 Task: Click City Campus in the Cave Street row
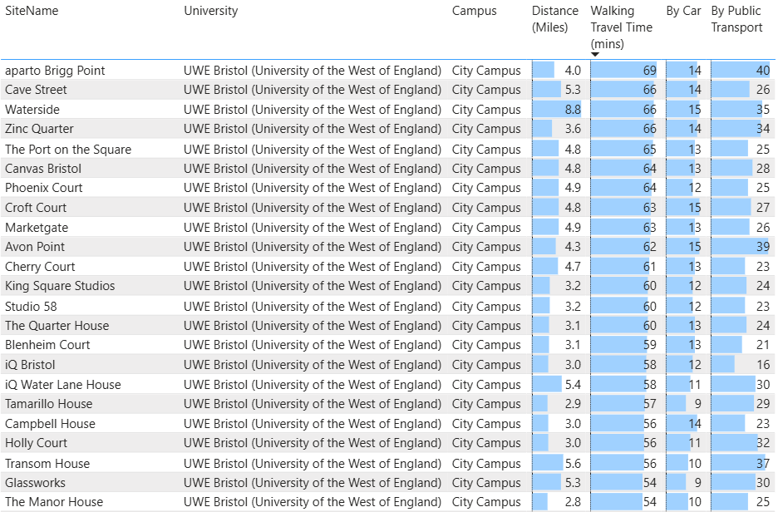[486, 90]
